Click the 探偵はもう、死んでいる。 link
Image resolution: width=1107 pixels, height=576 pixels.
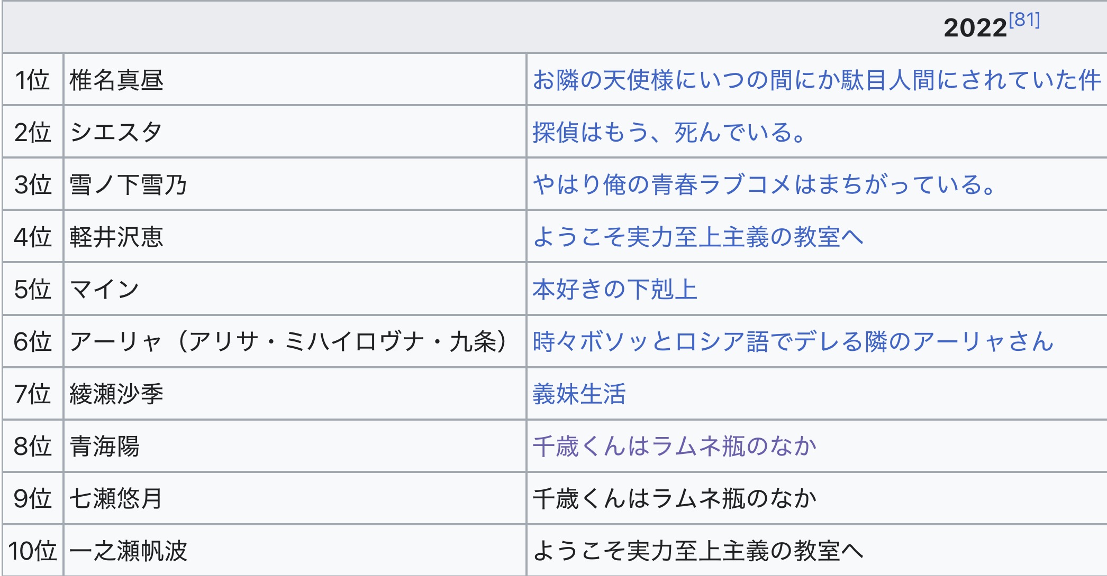pos(669,132)
